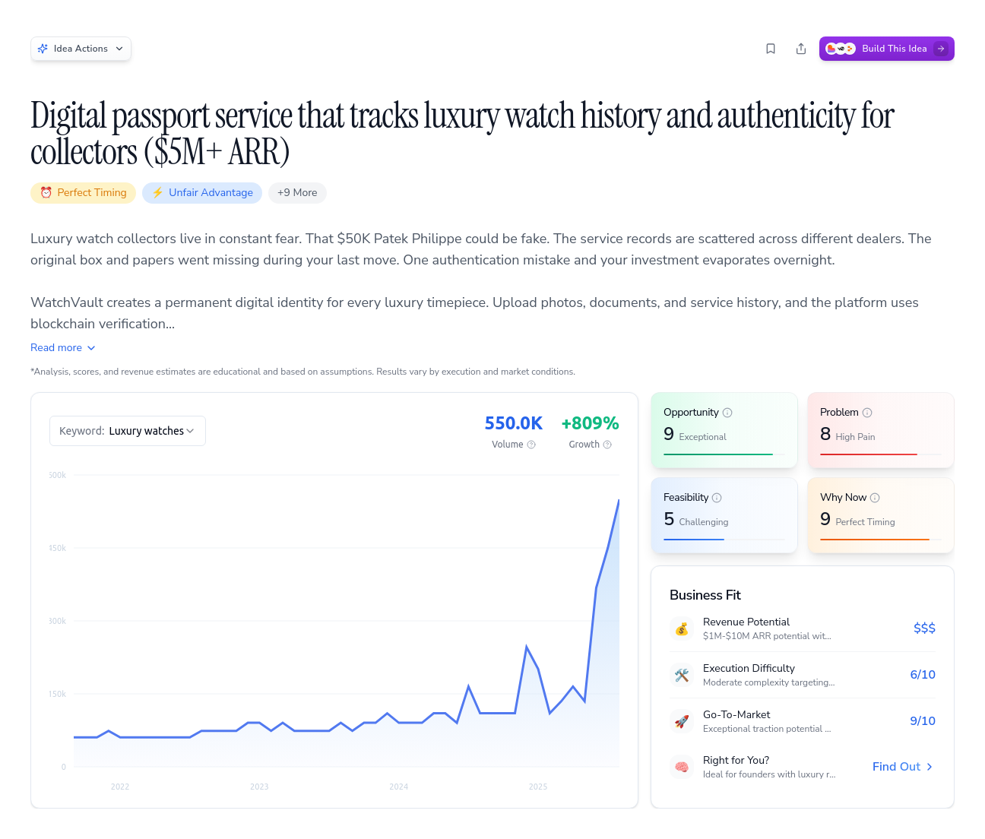
Task: Open the Volume help tooltip icon
Action: point(532,445)
